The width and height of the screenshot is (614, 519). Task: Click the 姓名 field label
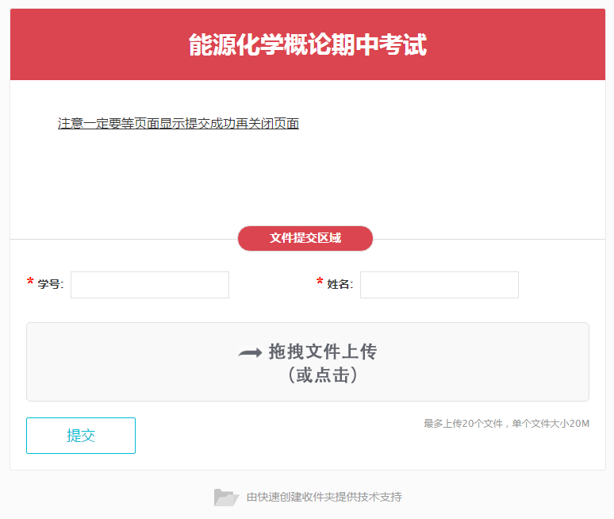[340, 285]
